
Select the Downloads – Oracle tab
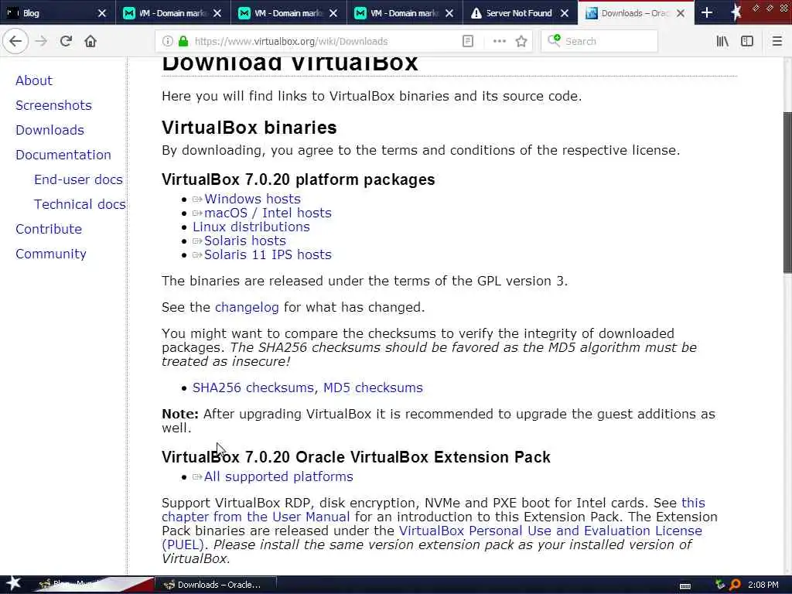coord(635,13)
